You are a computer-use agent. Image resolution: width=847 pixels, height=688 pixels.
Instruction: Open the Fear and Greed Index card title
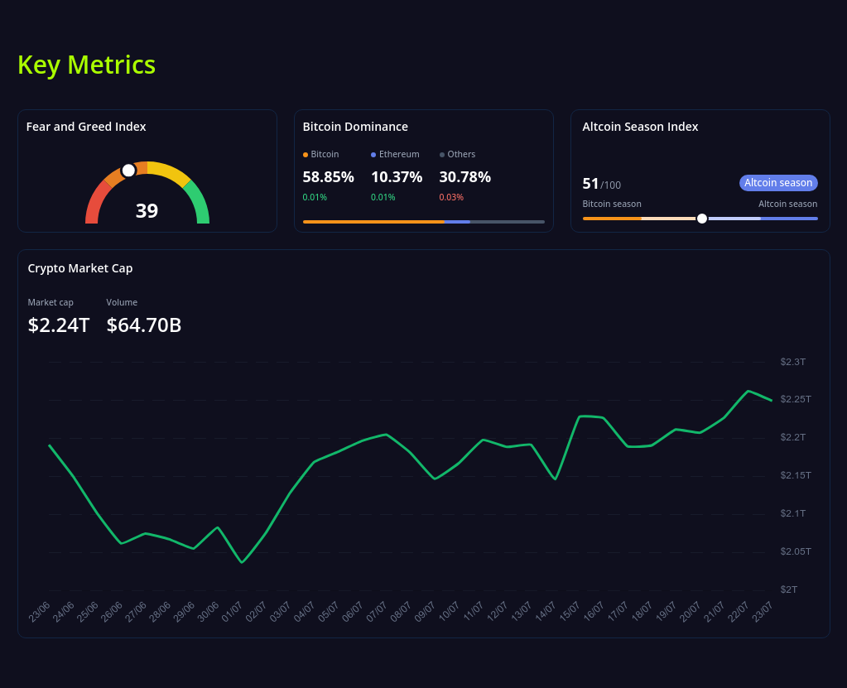[x=86, y=127]
